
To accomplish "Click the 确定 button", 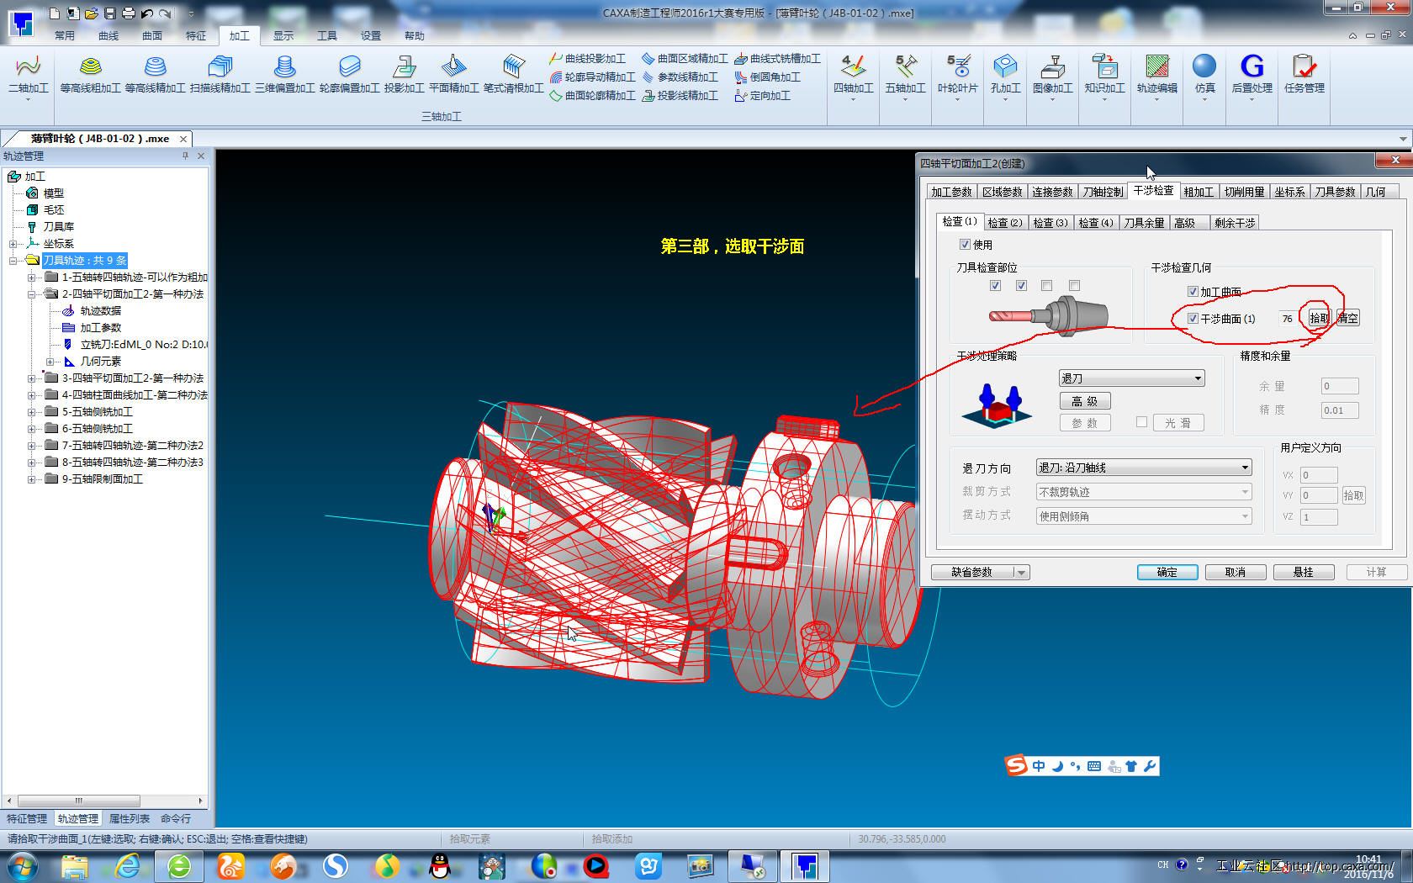I will click(1167, 572).
